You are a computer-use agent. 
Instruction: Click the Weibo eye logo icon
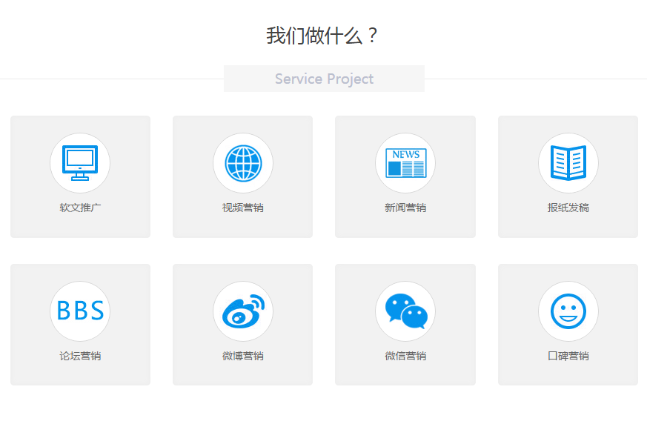243,311
